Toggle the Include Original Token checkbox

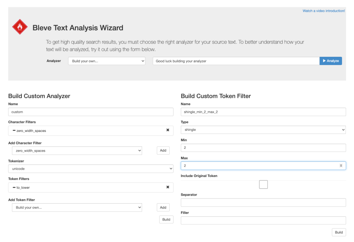(263, 185)
